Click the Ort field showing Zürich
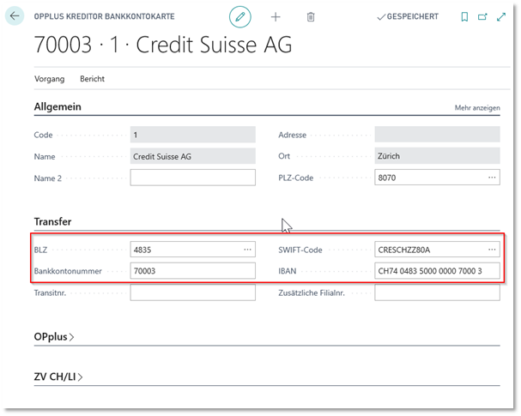The width and height of the screenshot is (521, 416). 437,156
